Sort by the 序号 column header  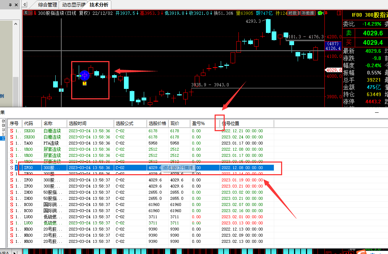[14, 123]
